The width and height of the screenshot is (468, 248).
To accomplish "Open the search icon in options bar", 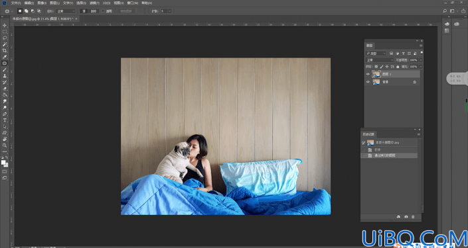I will [x=445, y=11].
